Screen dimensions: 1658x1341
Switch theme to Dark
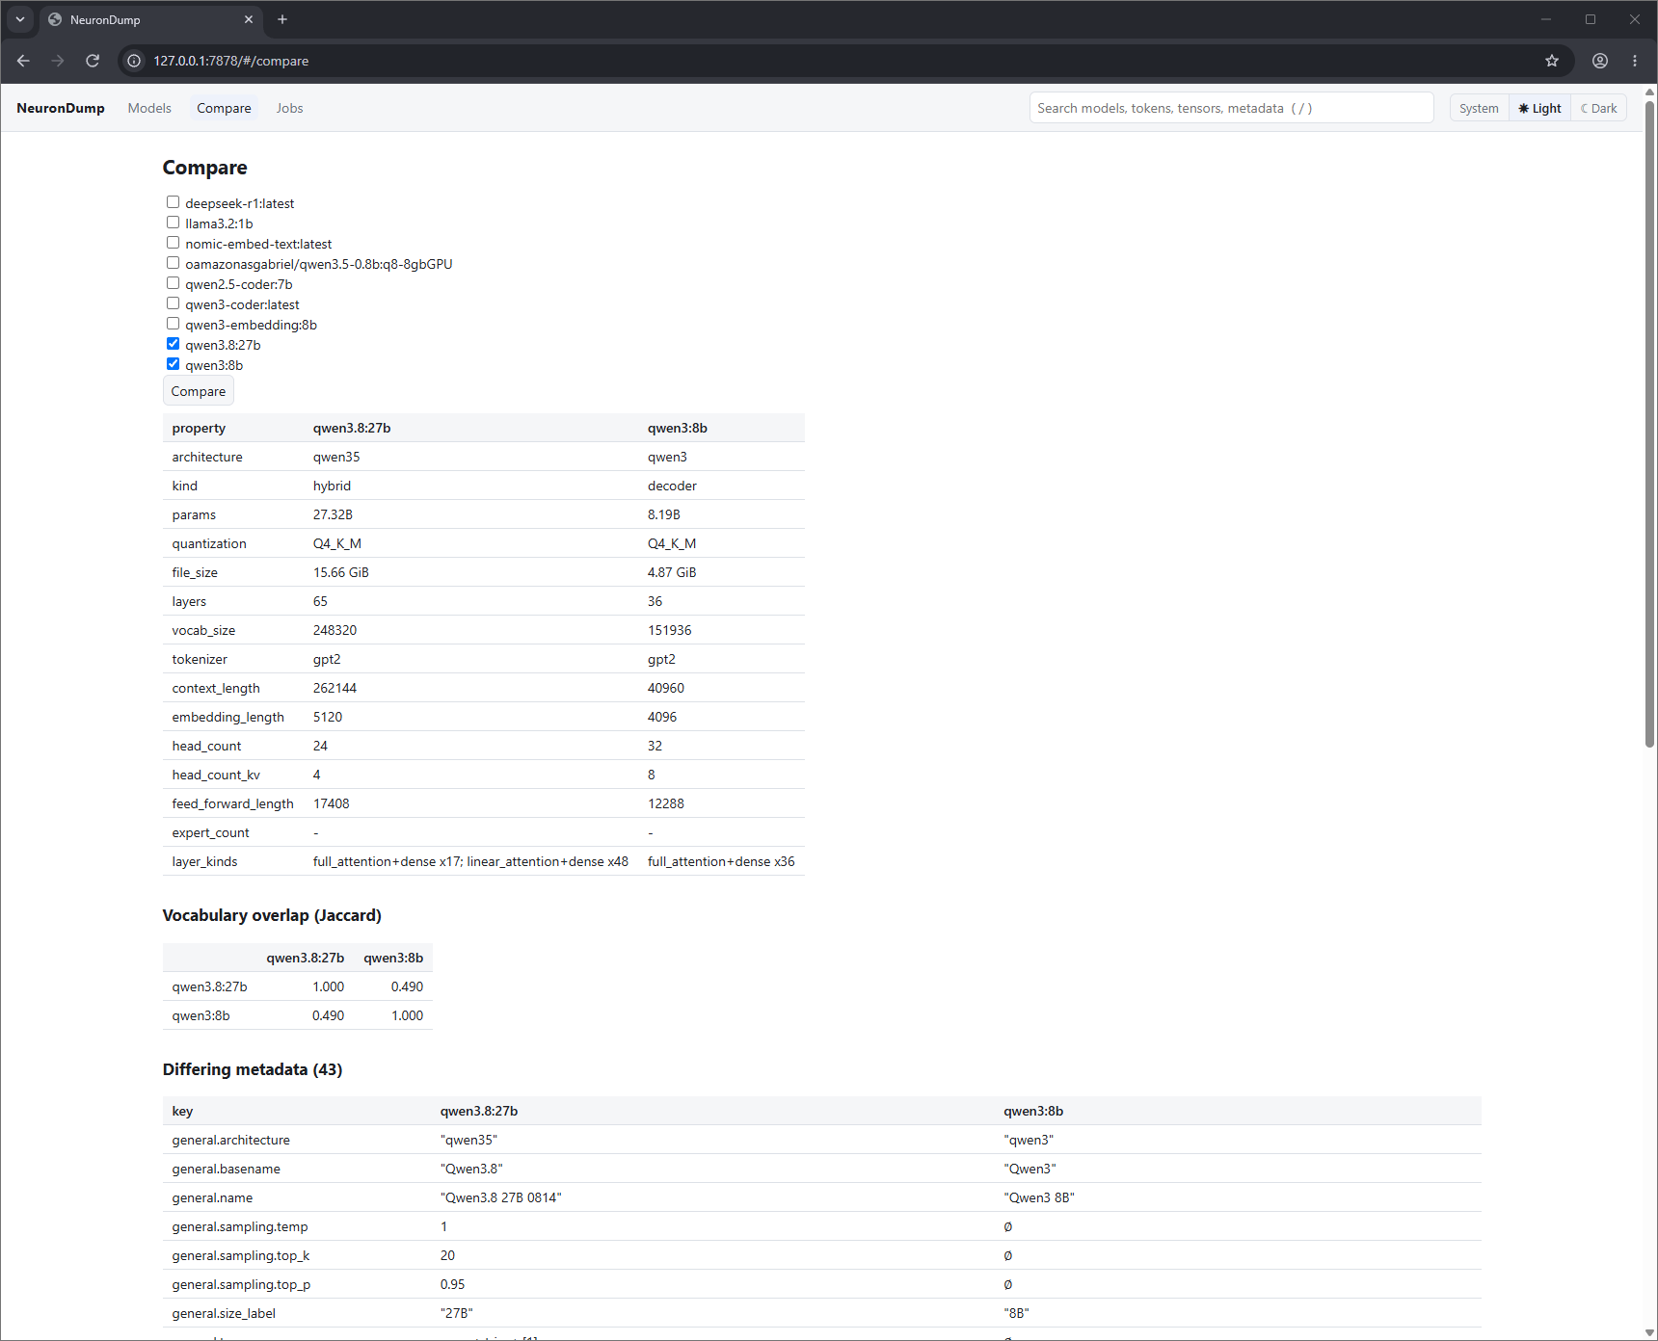click(x=1598, y=108)
